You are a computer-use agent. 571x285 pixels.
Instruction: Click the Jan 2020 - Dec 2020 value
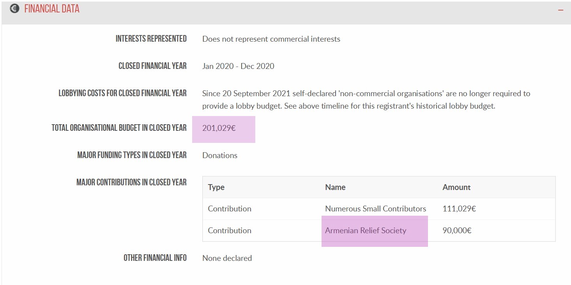238,66
